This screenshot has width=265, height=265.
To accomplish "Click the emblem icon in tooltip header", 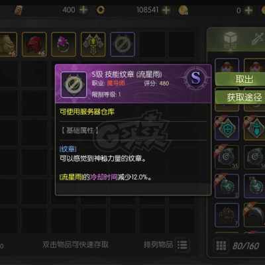I will click(x=74, y=85).
